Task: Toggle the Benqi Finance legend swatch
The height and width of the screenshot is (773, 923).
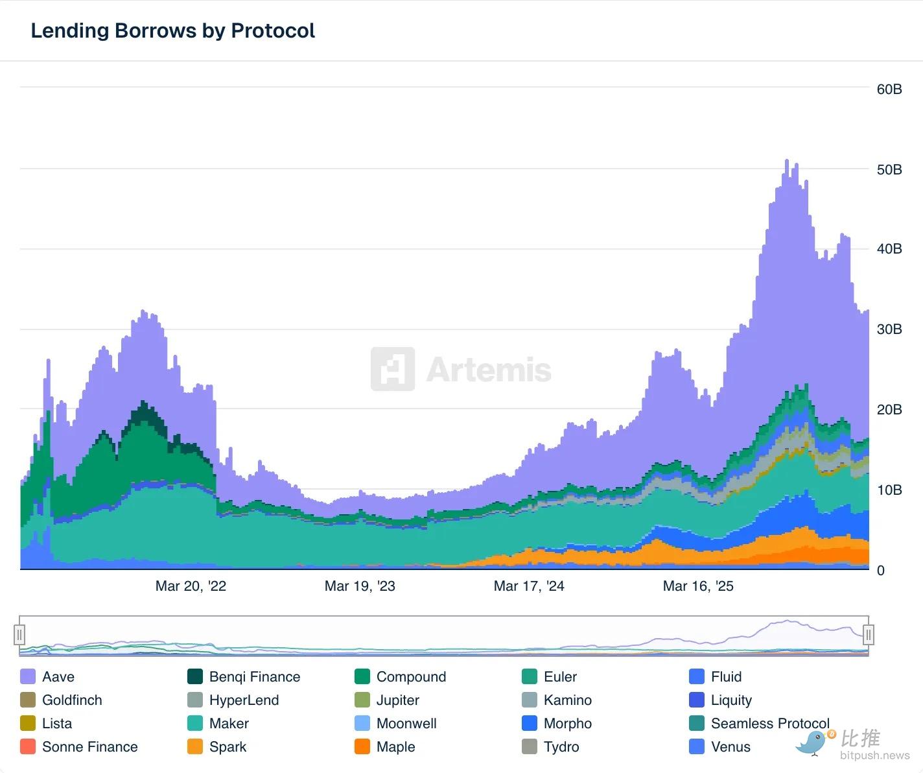Action: click(195, 677)
